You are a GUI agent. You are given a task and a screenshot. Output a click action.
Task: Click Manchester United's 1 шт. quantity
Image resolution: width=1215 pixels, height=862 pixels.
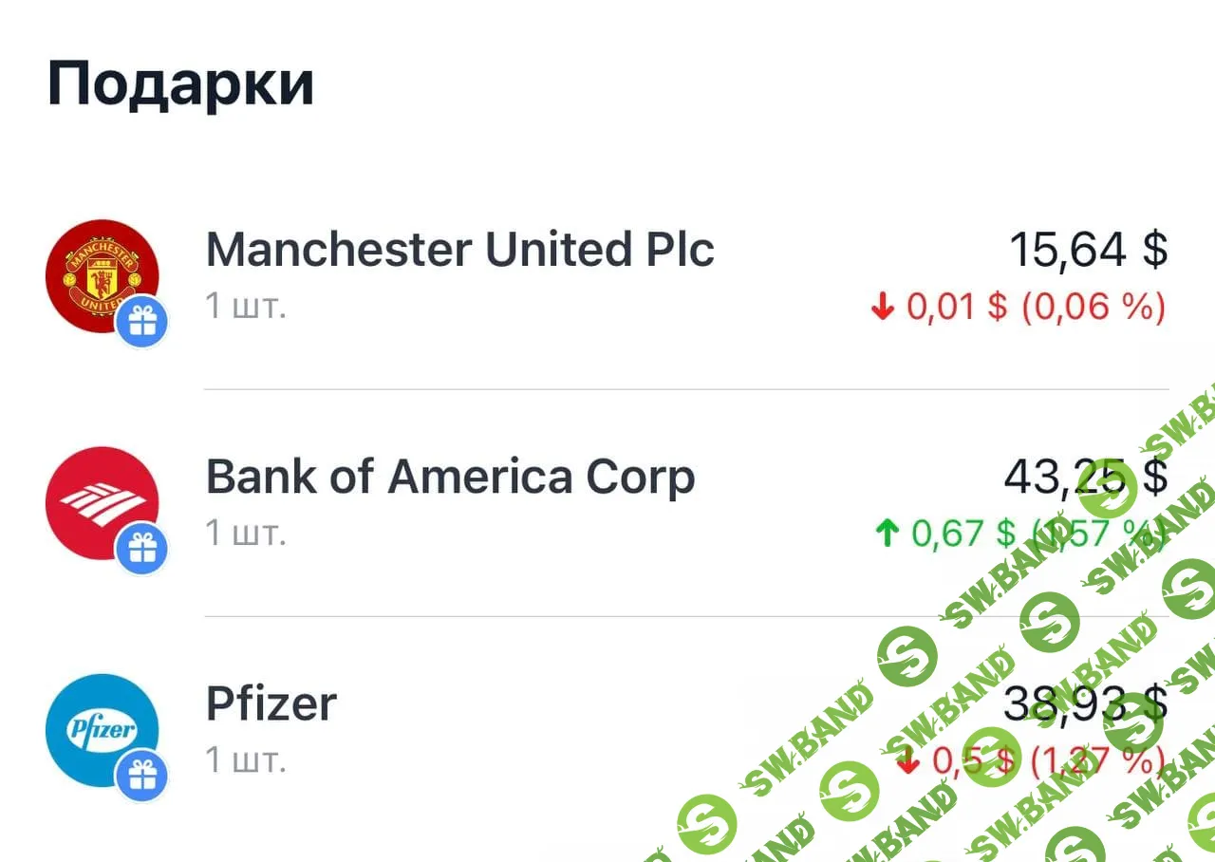[x=246, y=306]
